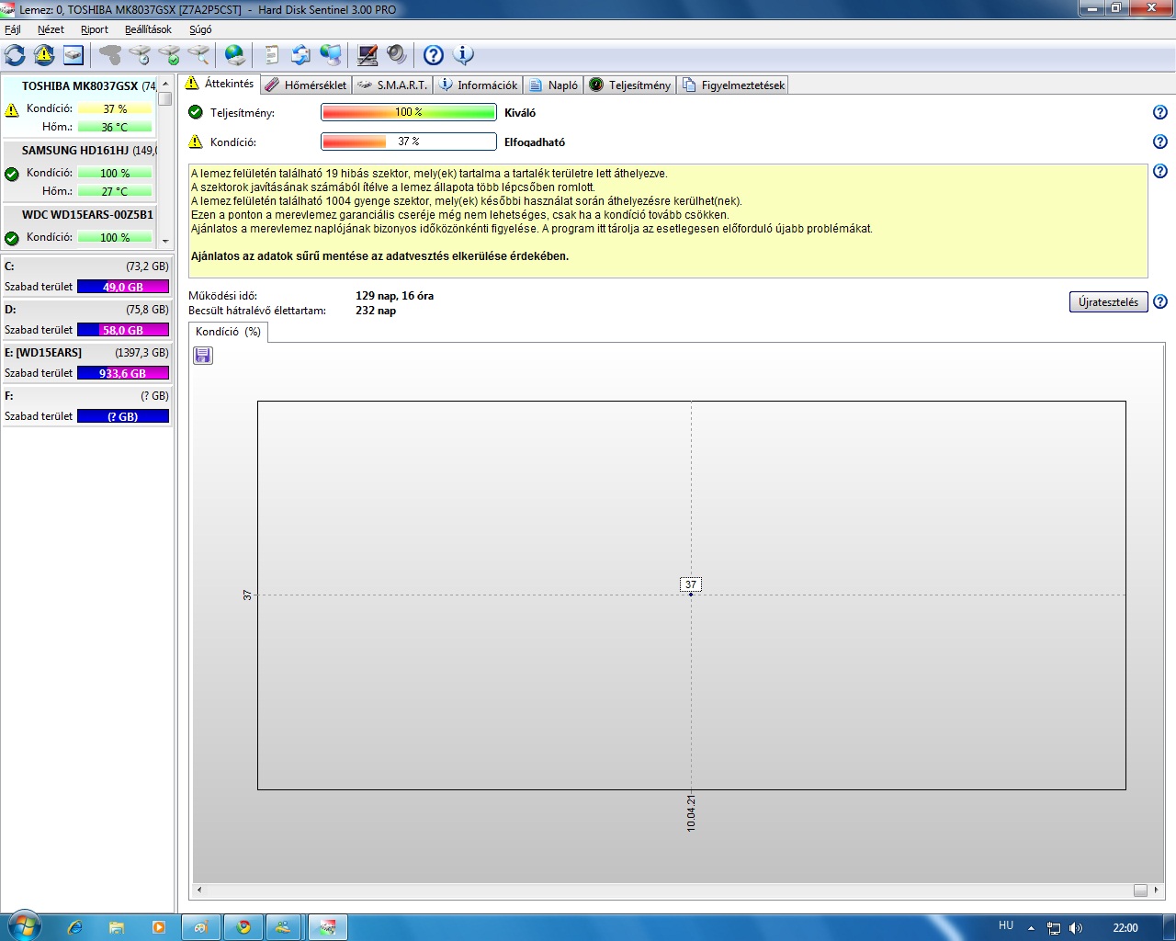The width and height of the screenshot is (1176, 941).
Task: Click the volume icon in the system tray
Action: point(1076,928)
